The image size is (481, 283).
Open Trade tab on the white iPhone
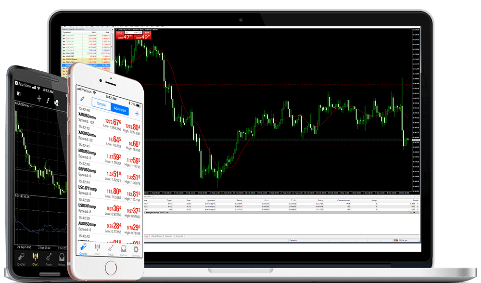pos(111,250)
